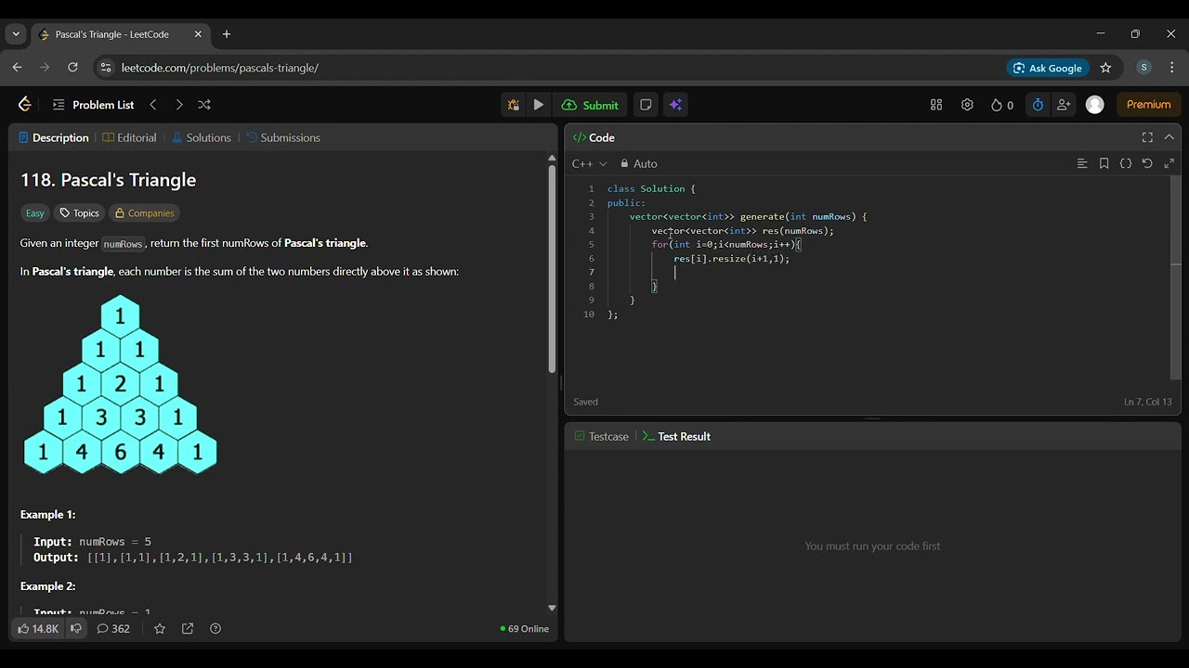Image resolution: width=1189 pixels, height=668 pixels.
Task: Run the code with the play button
Action: 539,105
